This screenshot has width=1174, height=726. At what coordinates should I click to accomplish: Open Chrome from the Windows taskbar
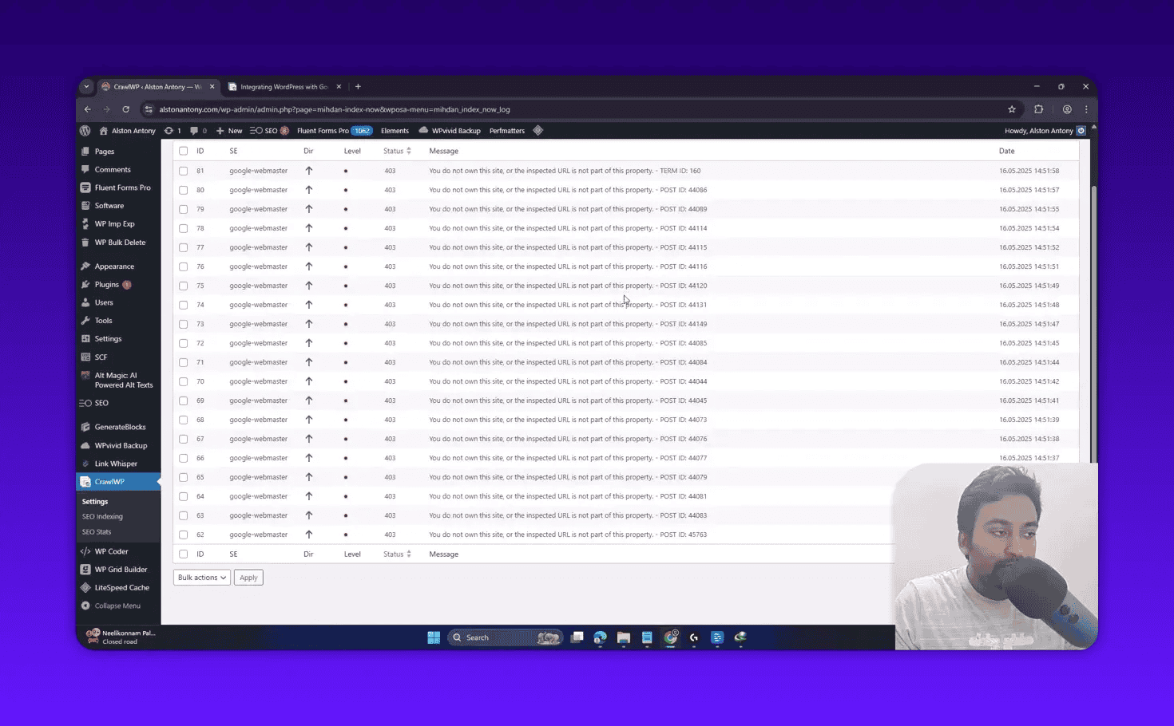[671, 637]
